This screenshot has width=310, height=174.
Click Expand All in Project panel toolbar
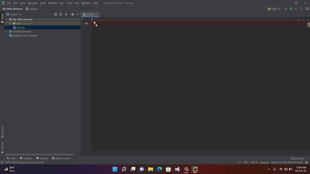pyautogui.click(x=61, y=14)
